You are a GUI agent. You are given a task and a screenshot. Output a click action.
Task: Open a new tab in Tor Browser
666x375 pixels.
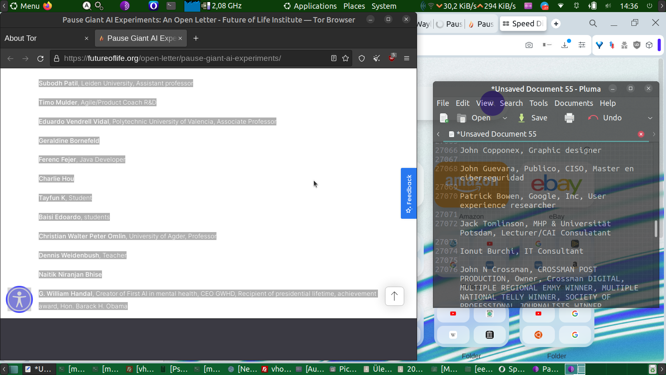click(196, 38)
